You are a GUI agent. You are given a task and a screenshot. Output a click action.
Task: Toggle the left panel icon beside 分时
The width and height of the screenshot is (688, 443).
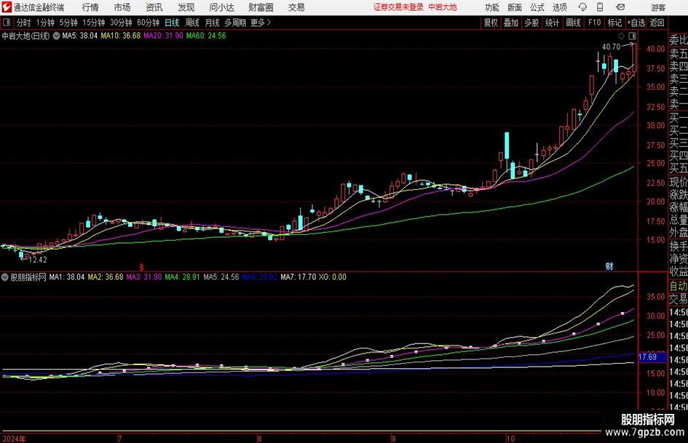coord(7,23)
